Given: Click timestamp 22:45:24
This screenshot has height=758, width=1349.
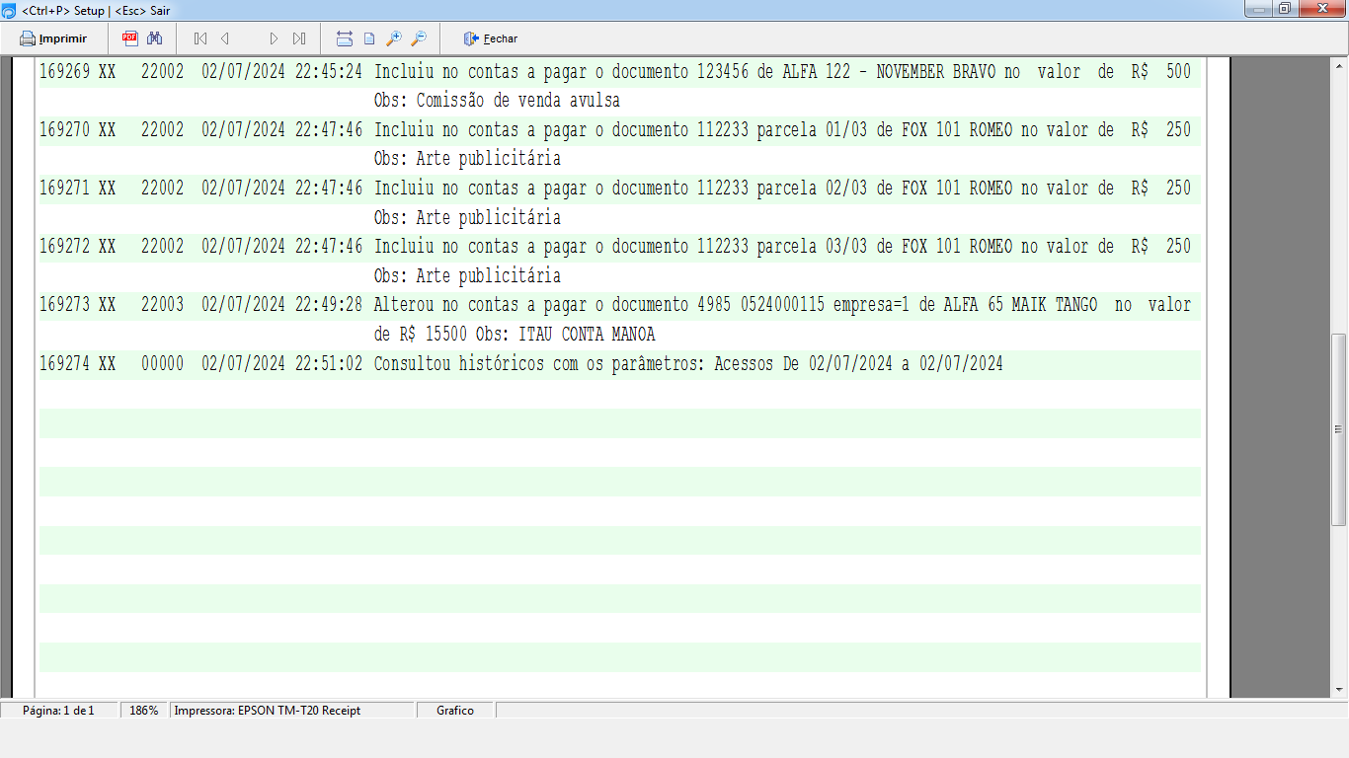Looking at the screenshot, I should [329, 72].
